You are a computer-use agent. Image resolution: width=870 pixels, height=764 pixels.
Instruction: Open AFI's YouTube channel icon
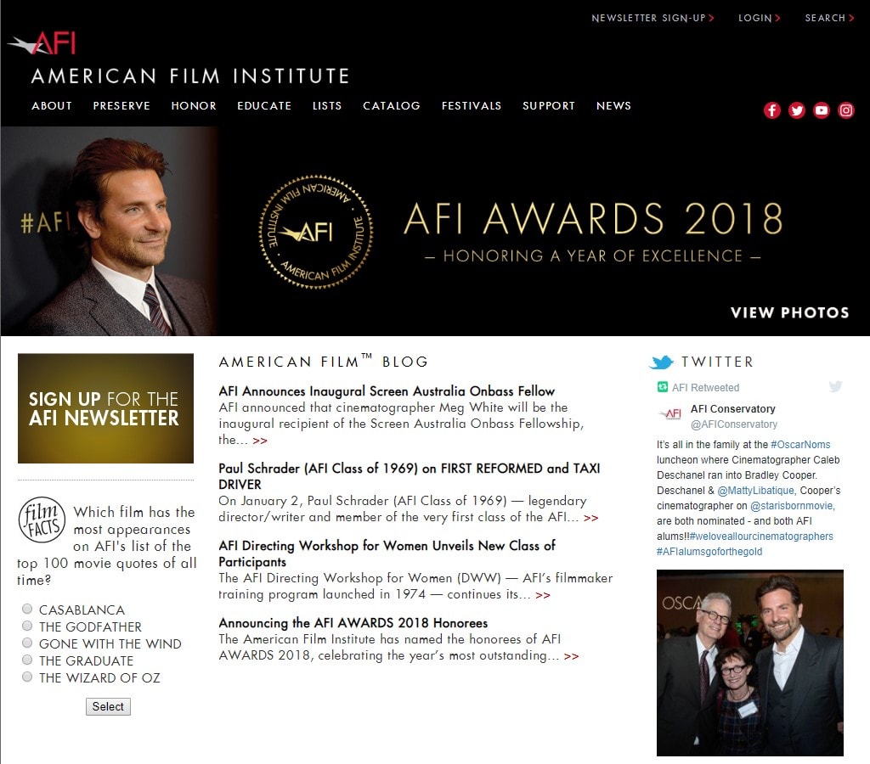pos(822,110)
